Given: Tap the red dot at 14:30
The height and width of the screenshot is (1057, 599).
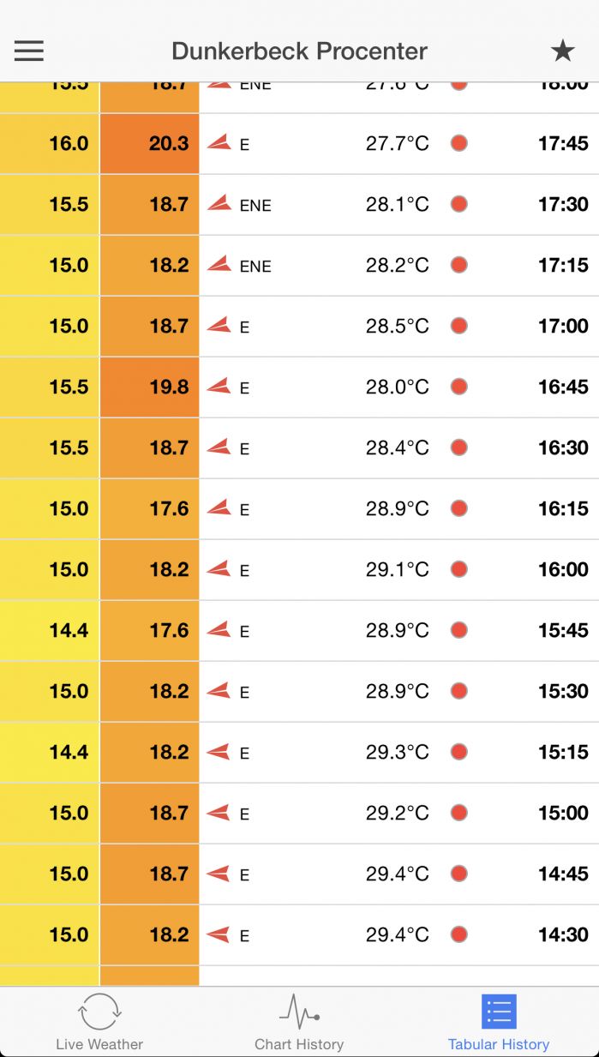Looking at the screenshot, I should 459,934.
